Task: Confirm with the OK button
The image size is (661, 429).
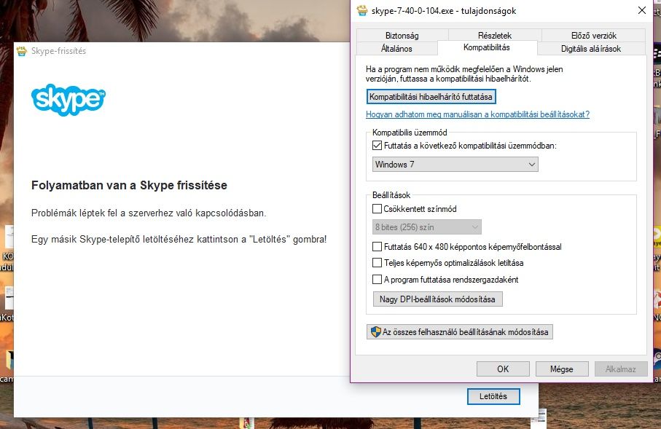Action: tap(503, 369)
